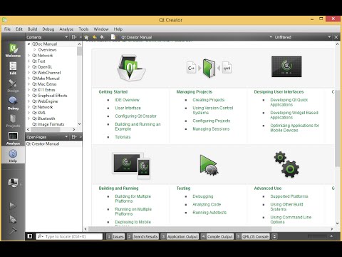Click the Designing User Interfaces screen image
Screen dimensions: 342x257
(x=286, y=66)
